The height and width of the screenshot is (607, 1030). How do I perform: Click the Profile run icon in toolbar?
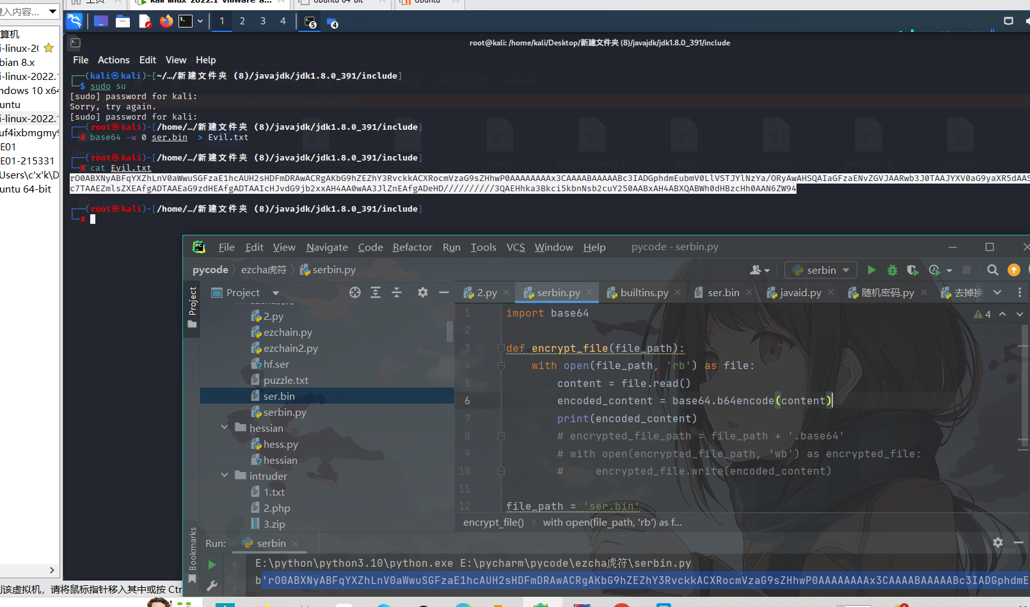point(935,270)
